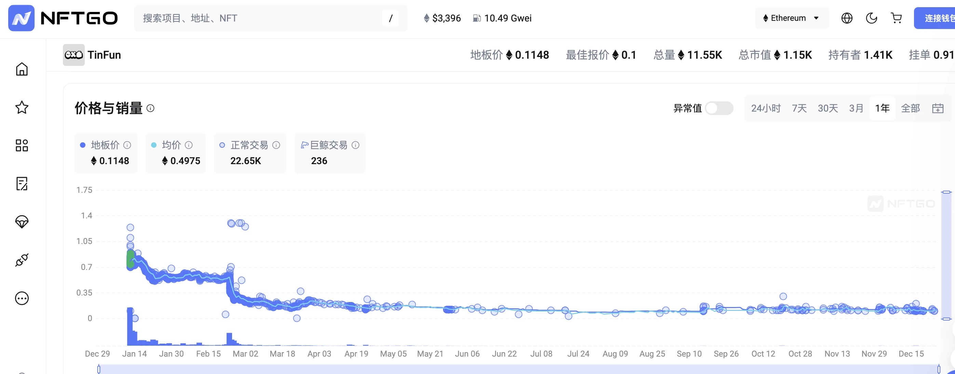
Task: Open the custom date calendar picker
Action: tap(938, 108)
